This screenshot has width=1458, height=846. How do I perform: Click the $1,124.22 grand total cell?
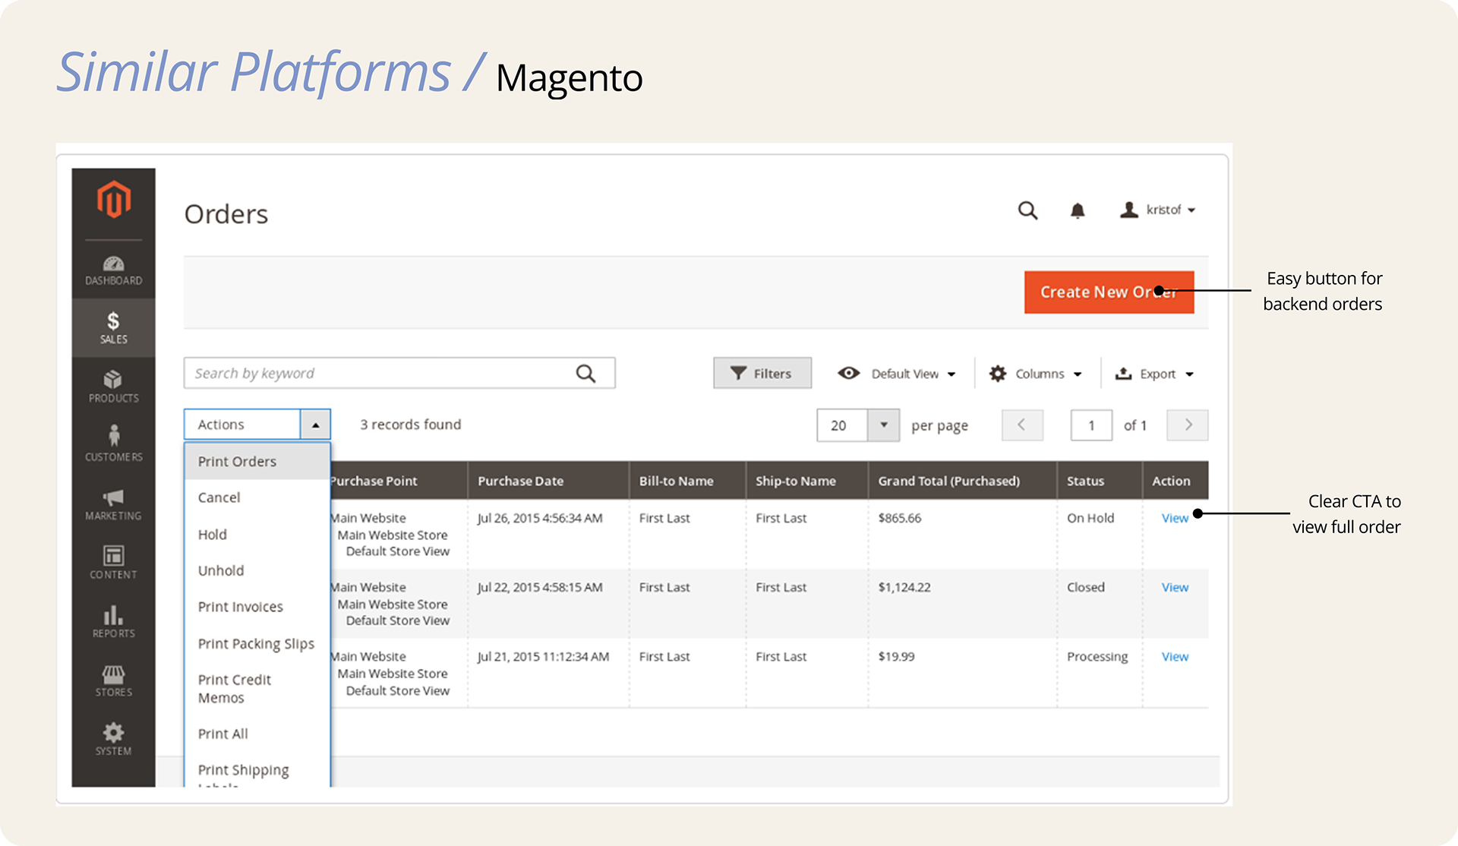(x=904, y=587)
